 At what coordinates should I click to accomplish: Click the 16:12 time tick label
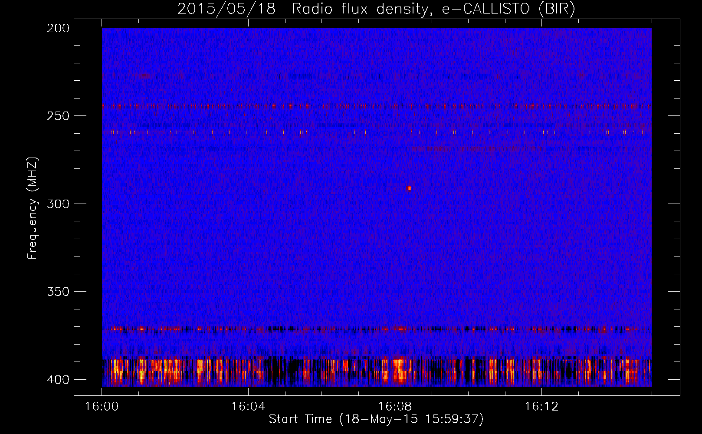(541, 407)
